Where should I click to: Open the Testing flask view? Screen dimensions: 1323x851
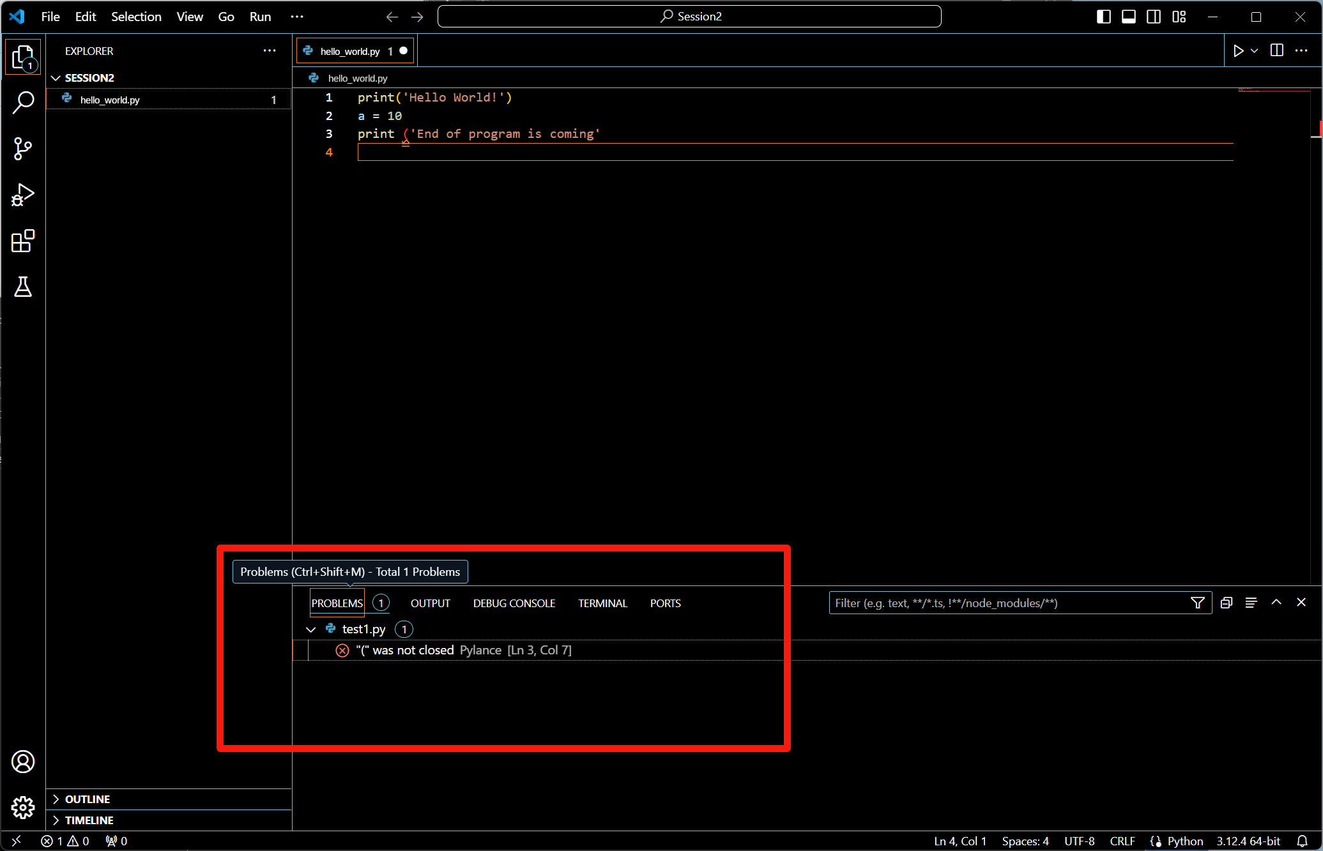[23, 287]
